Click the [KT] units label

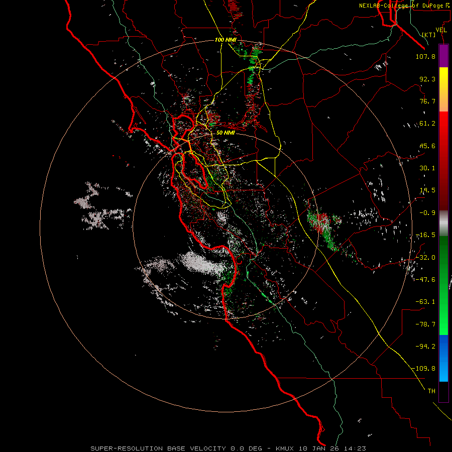pyautogui.click(x=429, y=35)
